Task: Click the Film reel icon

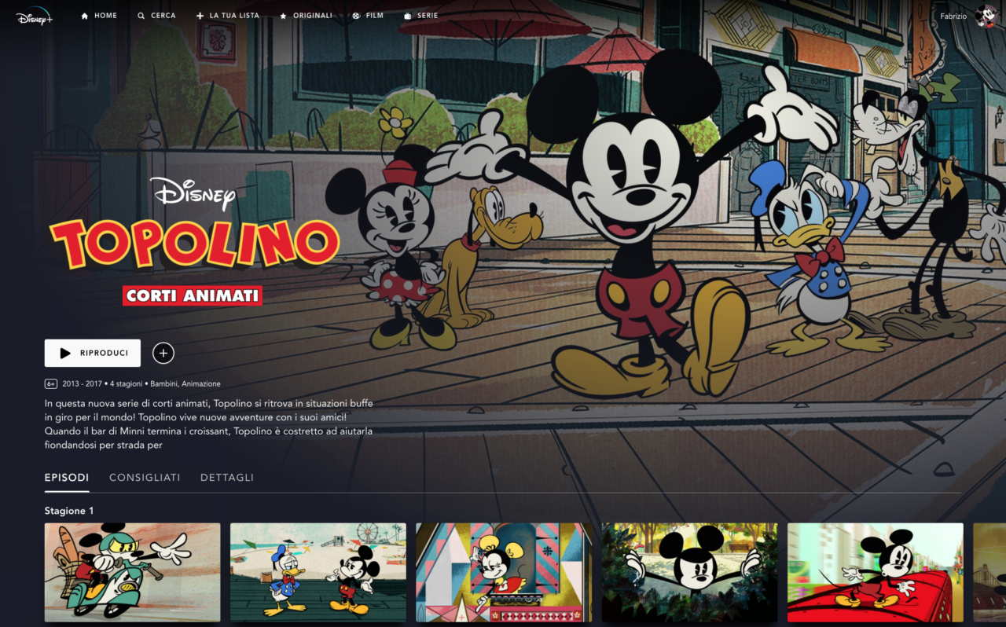Action: point(355,14)
